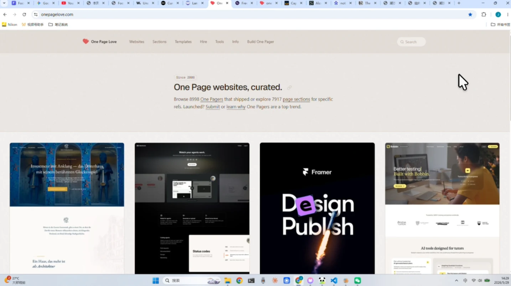
Task: Open Chrome's three-dot menu
Action: click(x=507, y=15)
